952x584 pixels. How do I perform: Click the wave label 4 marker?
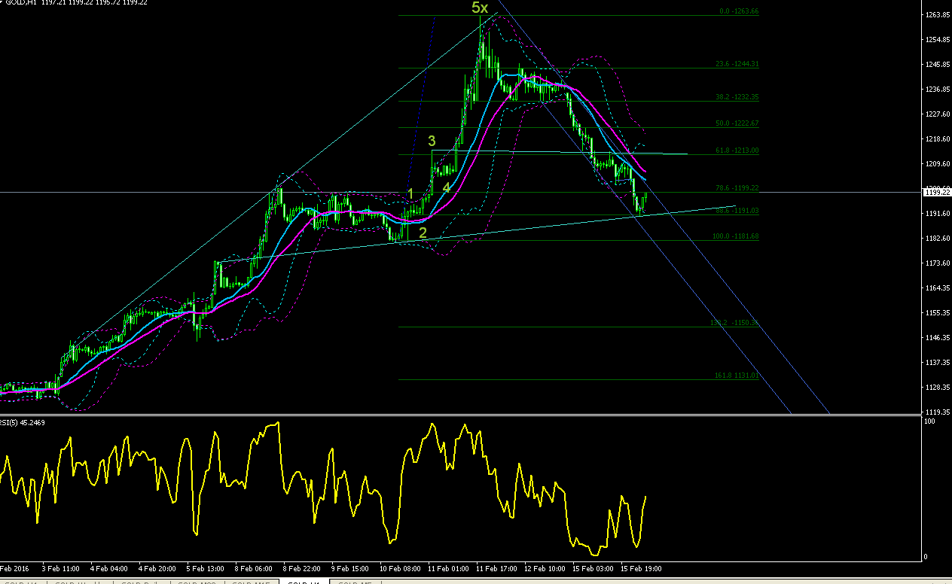click(x=446, y=187)
